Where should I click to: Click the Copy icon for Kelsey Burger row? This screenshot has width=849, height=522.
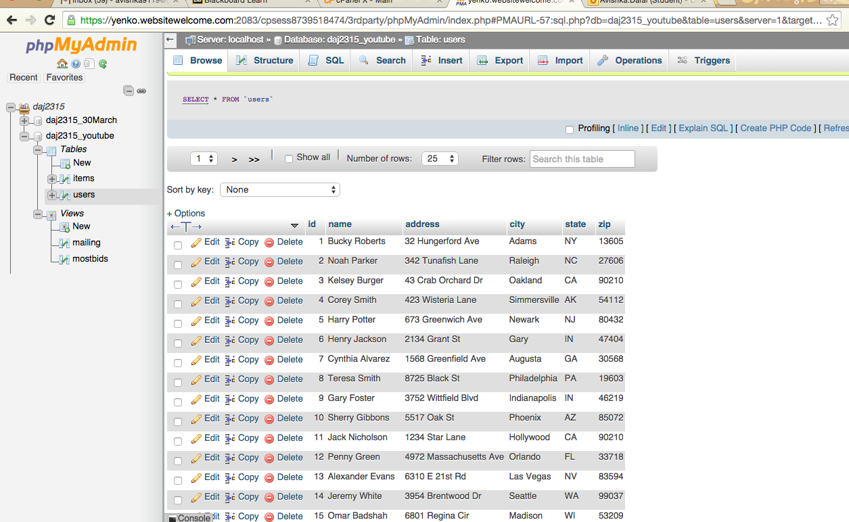(230, 281)
